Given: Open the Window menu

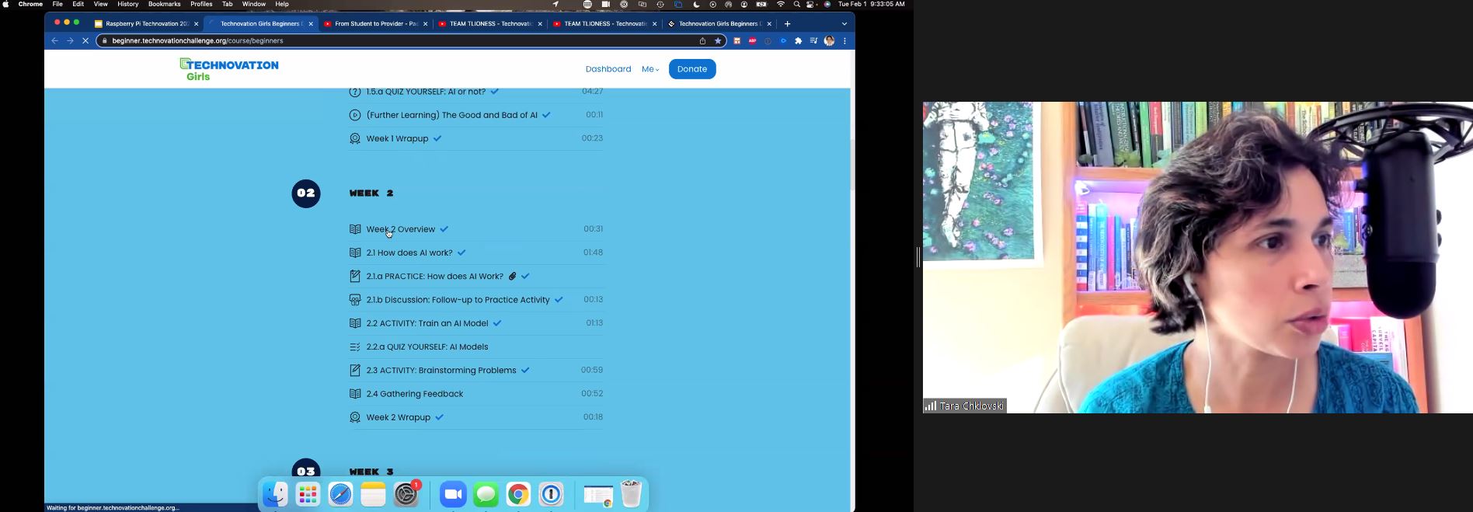Looking at the screenshot, I should pos(254,5).
